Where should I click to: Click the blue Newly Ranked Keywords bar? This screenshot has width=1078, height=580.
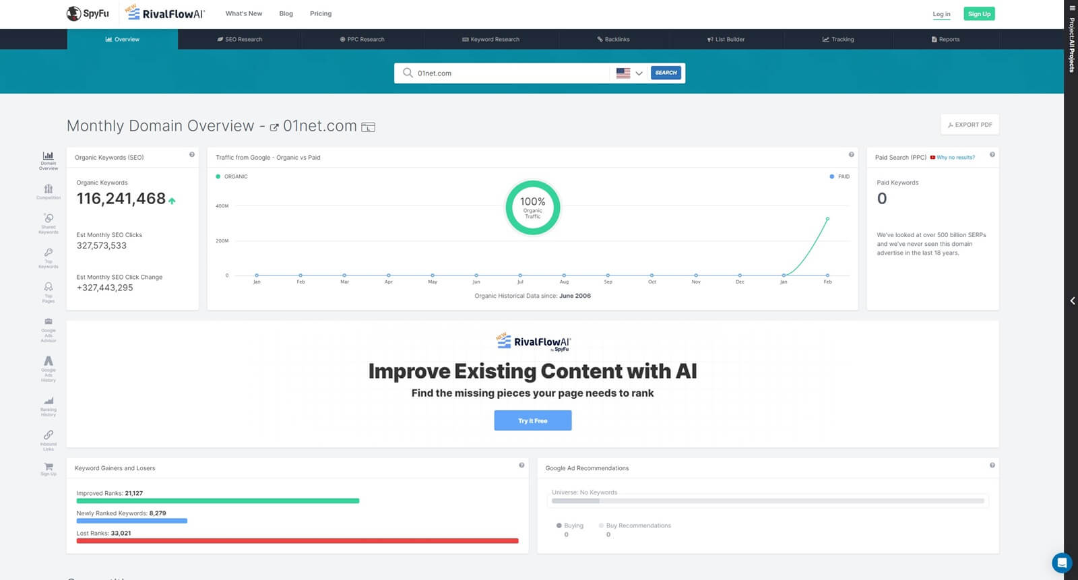point(132,521)
